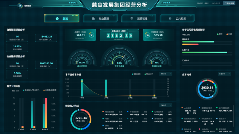Click the 物业服务费 legend dot

(x=103, y=111)
